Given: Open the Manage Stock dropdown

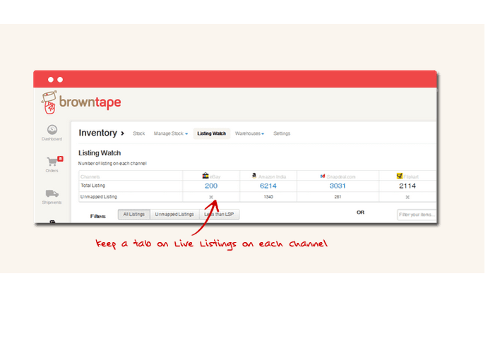Looking at the screenshot, I should click(171, 133).
